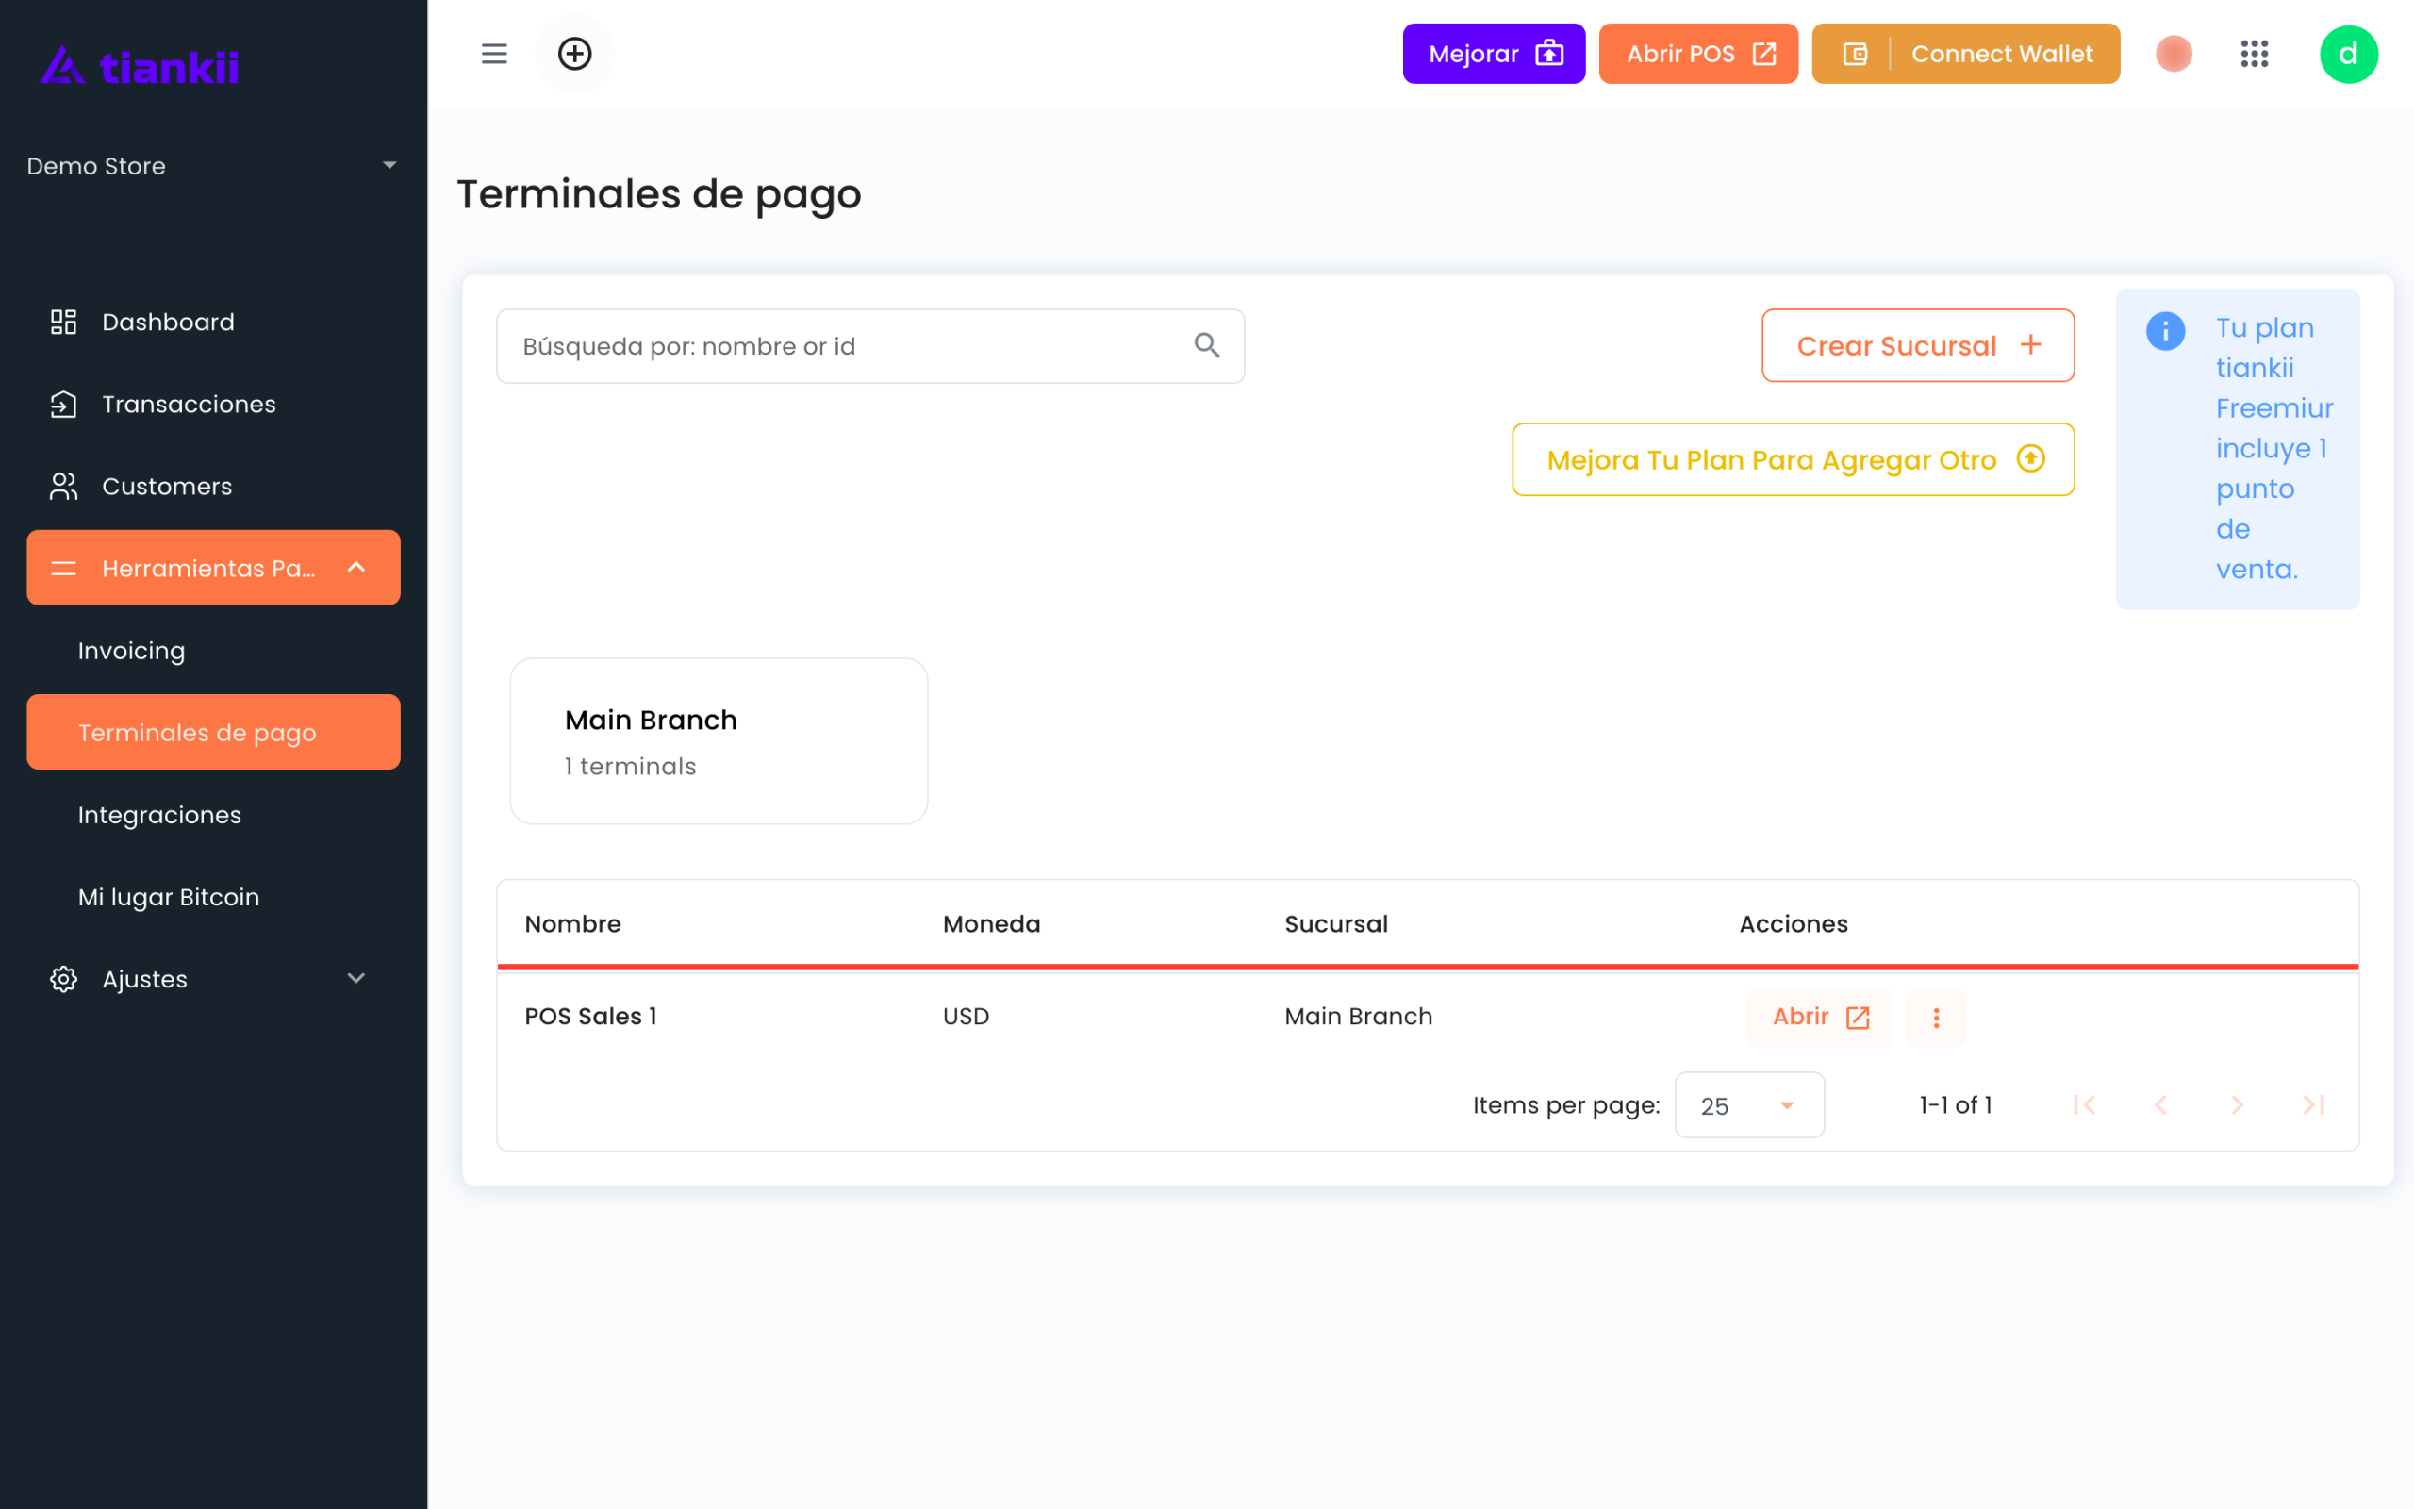Open Customers in sidebar

(x=213, y=486)
